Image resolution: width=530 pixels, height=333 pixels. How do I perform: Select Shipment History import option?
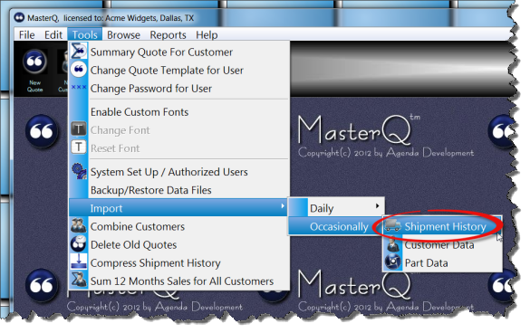click(x=442, y=226)
